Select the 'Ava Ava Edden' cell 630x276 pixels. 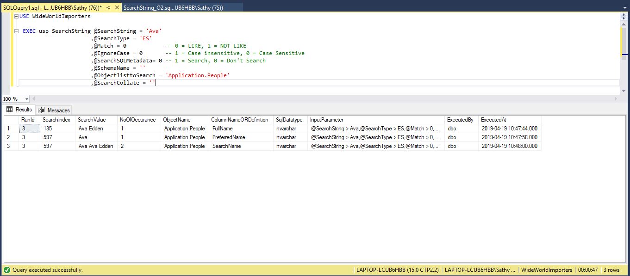tap(96, 146)
